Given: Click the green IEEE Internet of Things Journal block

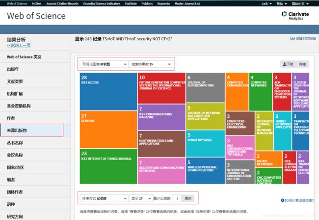Looking at the screenshot, I should click(108, 166).
